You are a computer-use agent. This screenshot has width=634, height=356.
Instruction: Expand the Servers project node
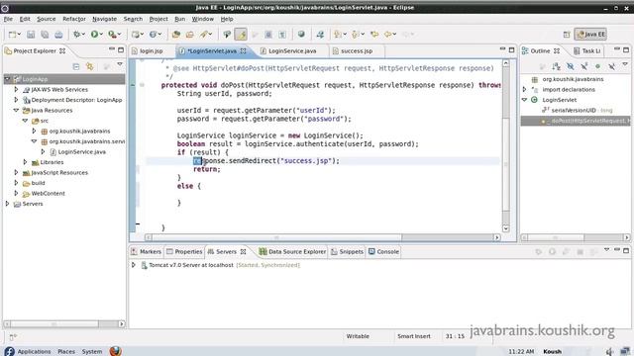click(x=7, y=204)
